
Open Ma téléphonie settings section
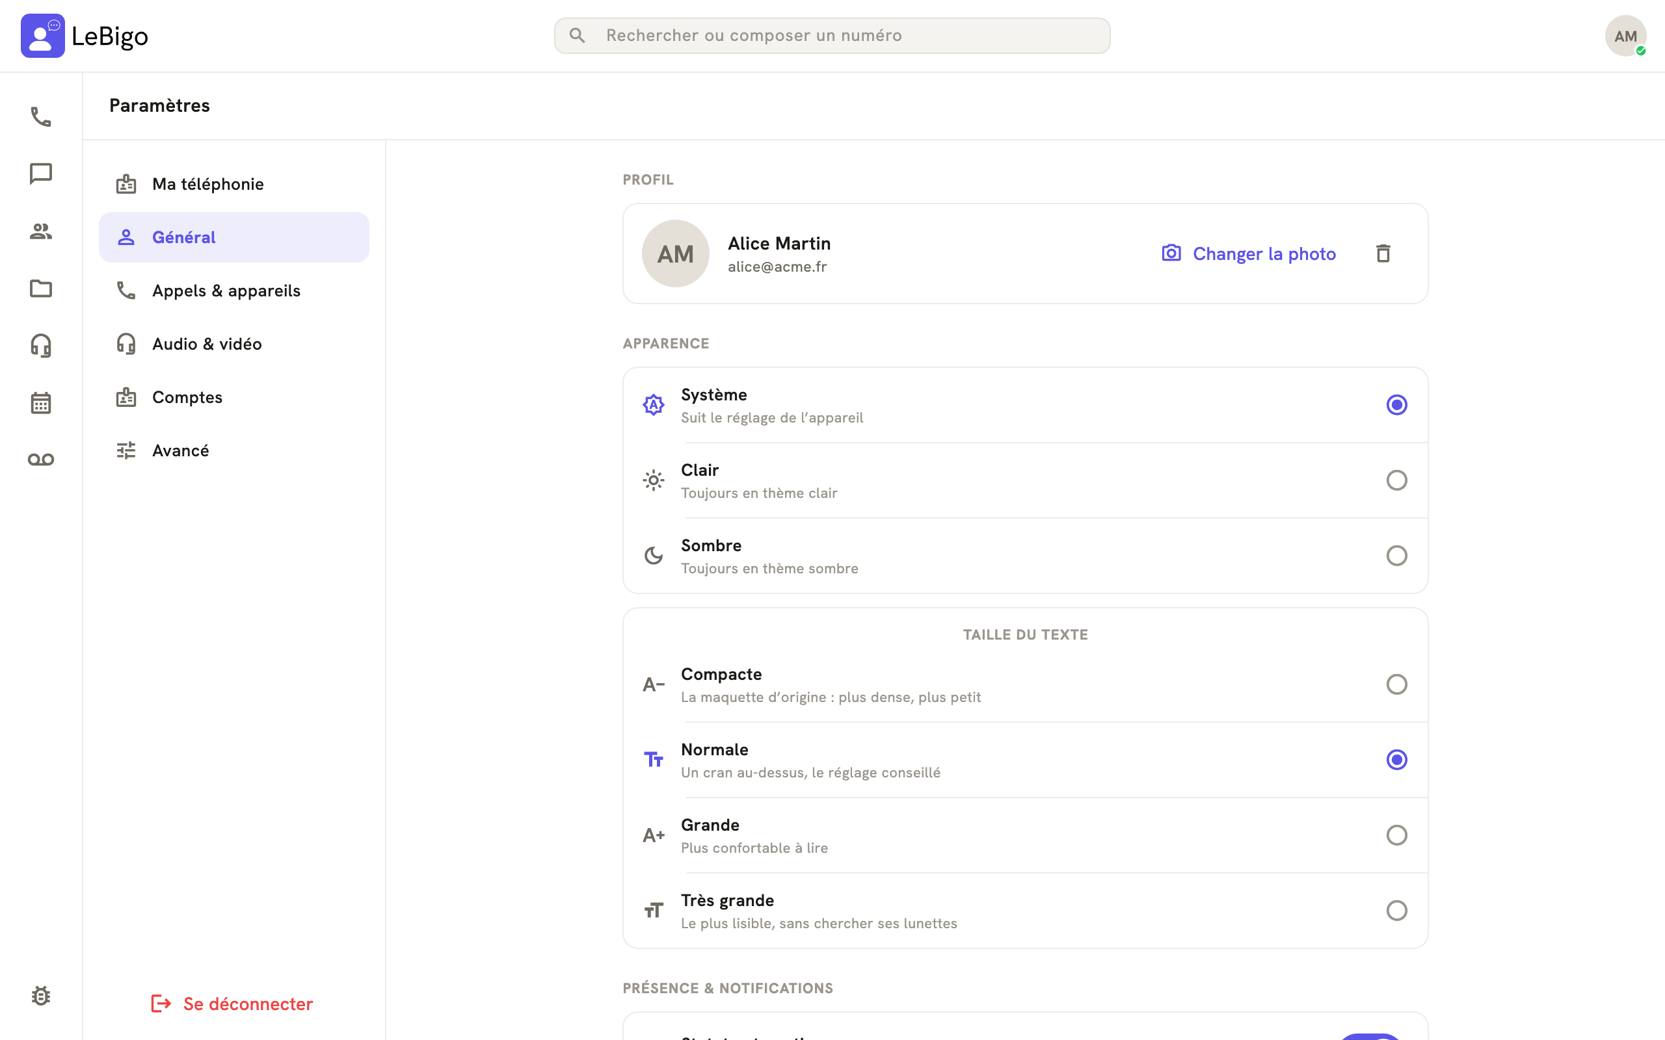click(234, 184)
